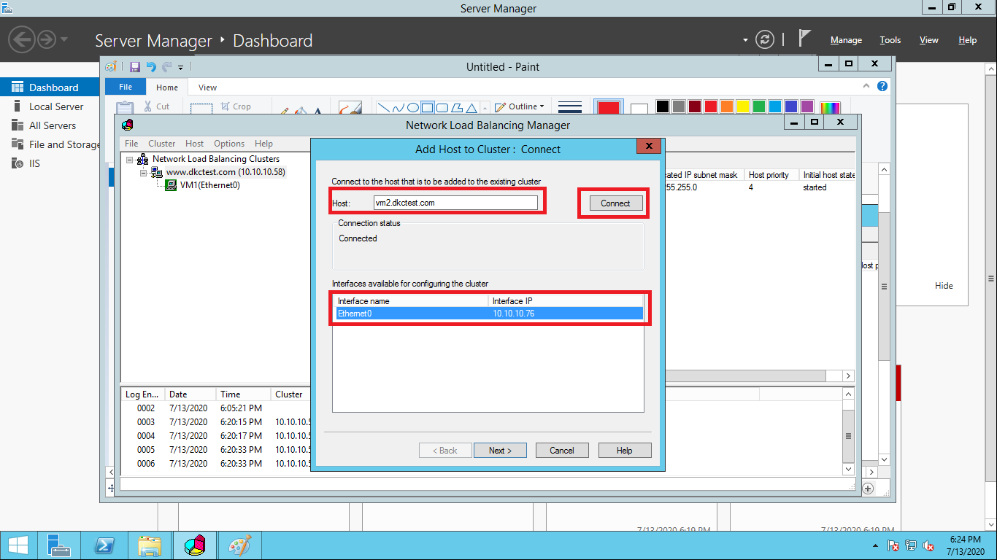Viewport: 997px width, 560px height.
Task: Open the Cluster menu in NLB Manager
Action: coord(162,144)
